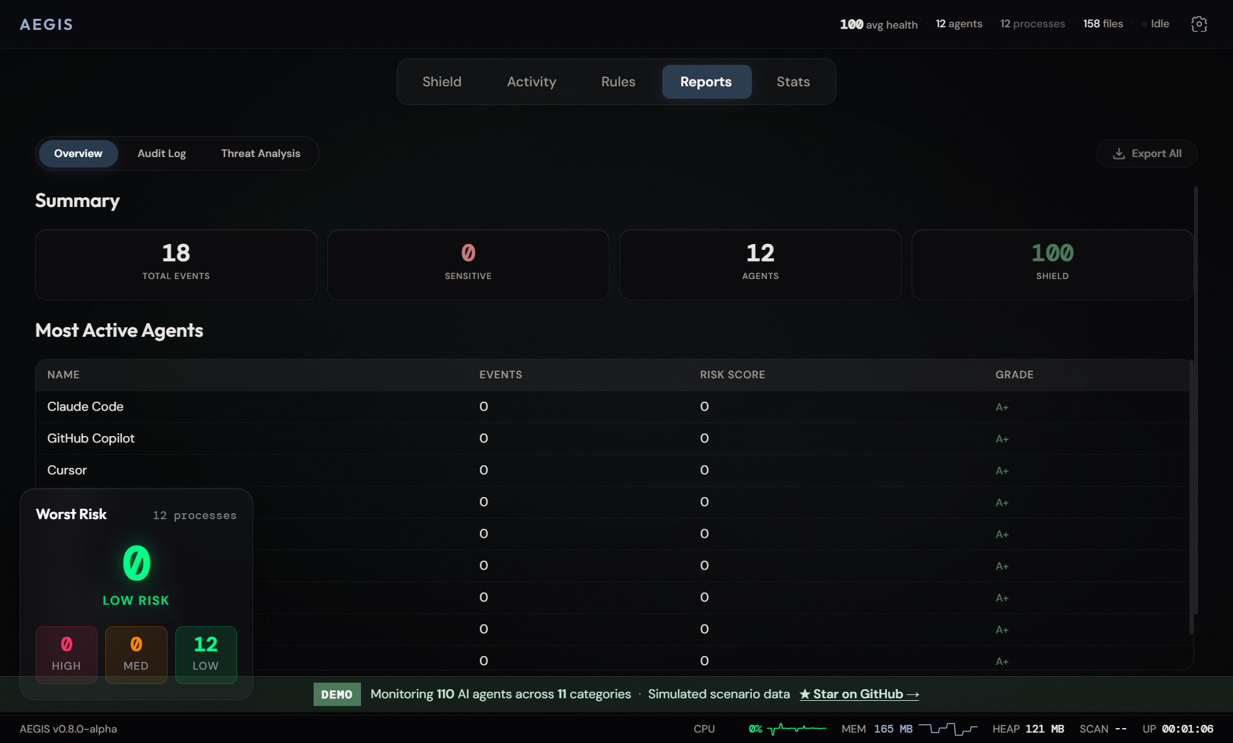1233x743 pixels.
Task: Click the 12 agents header stat
Action: coord(958,24)
